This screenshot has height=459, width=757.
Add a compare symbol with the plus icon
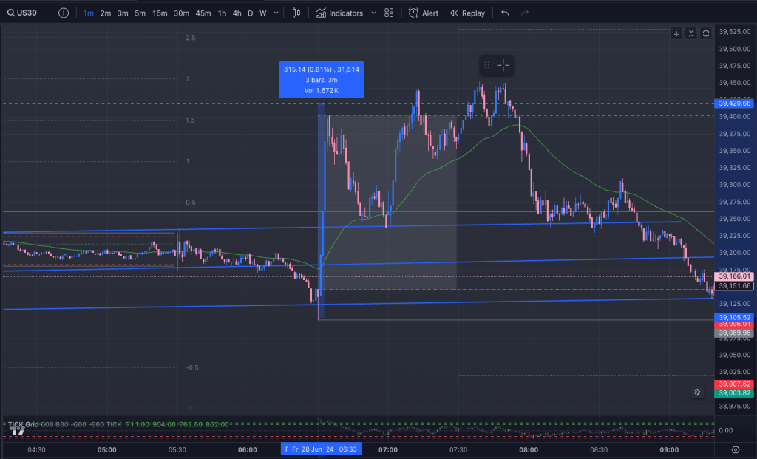click(x=64, y=13)
